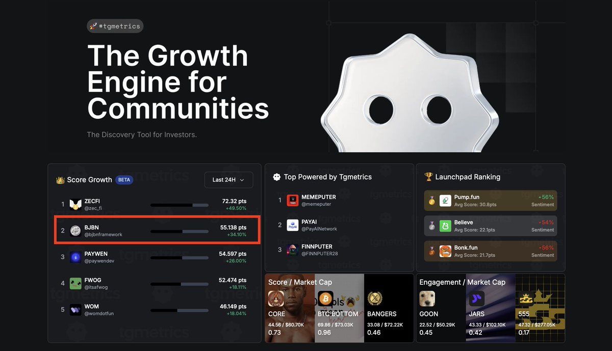Open the Last 24H timeframe dropdown
The image size is (612, 351).
click(x=228, y=180)
